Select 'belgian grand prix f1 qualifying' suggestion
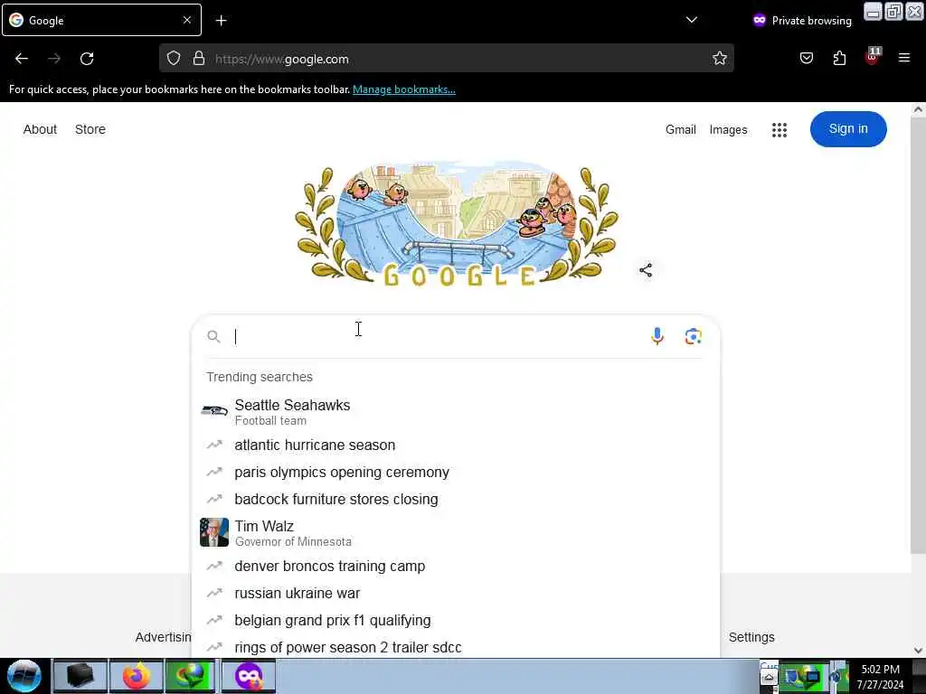This screenshot has height=694, width=926. (456, 620)
